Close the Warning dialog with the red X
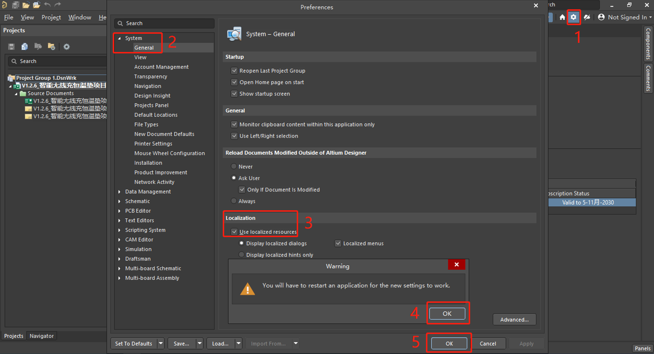Image resolution: width=654 pixels, height=354 pixels. (x=457, y=264)
